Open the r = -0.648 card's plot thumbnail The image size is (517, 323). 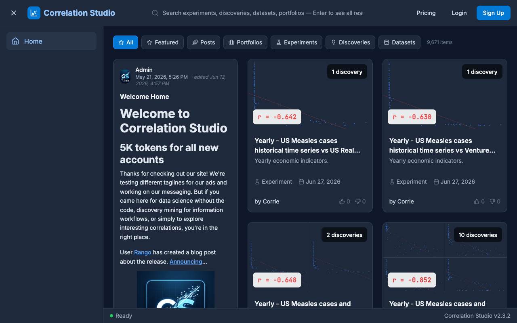[x=310, y=257]
